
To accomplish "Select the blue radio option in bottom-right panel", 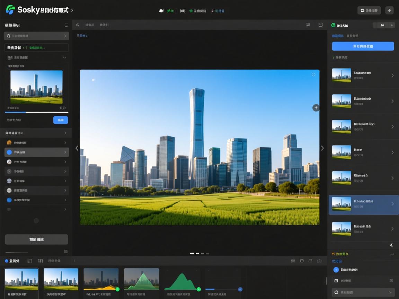I will (x=336, y=270).
